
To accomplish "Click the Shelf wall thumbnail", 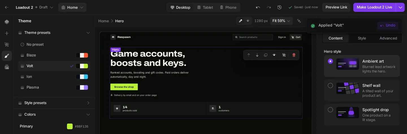I will (x=348, y=88).
